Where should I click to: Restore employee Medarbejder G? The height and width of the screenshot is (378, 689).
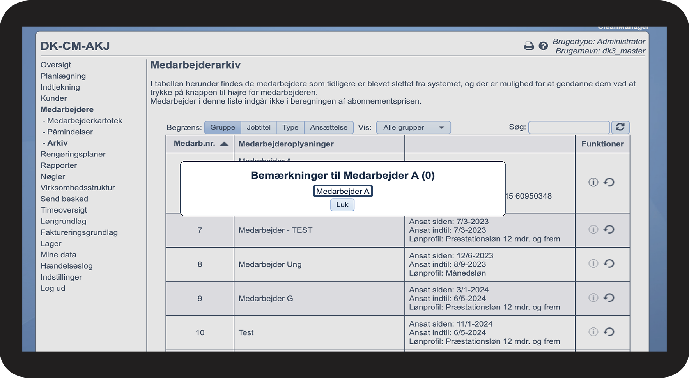point(609,298)
